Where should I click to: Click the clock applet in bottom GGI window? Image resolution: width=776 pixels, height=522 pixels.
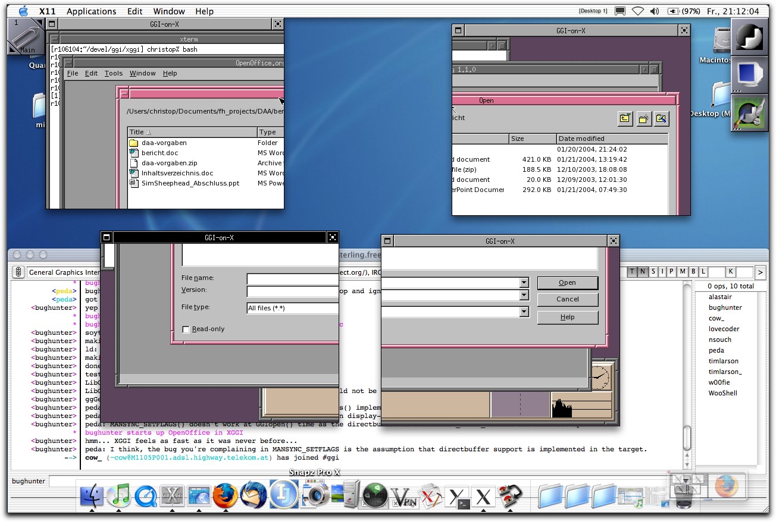coord(600,377)
